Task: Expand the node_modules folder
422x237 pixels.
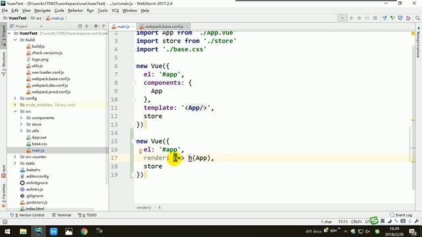Action: [15, 105]
